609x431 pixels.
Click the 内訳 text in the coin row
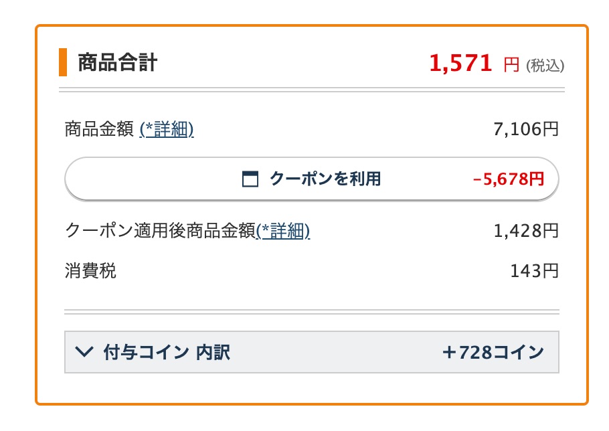coord(213,352)
